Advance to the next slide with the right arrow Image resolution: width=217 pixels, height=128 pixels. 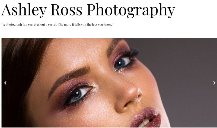click(x=214, y=83)
